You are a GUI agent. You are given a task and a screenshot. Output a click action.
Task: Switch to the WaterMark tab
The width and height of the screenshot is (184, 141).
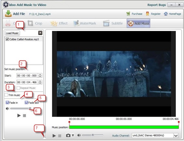[x=85, y=23]
